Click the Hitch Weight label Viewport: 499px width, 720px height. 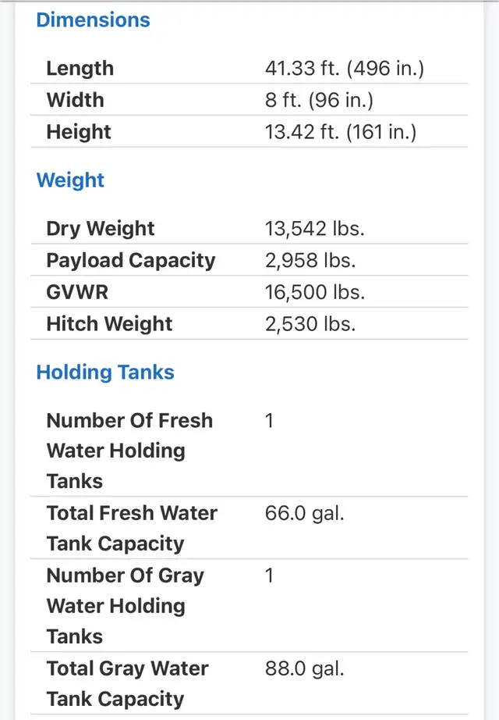pyautogui.click(x=109, y=324)
